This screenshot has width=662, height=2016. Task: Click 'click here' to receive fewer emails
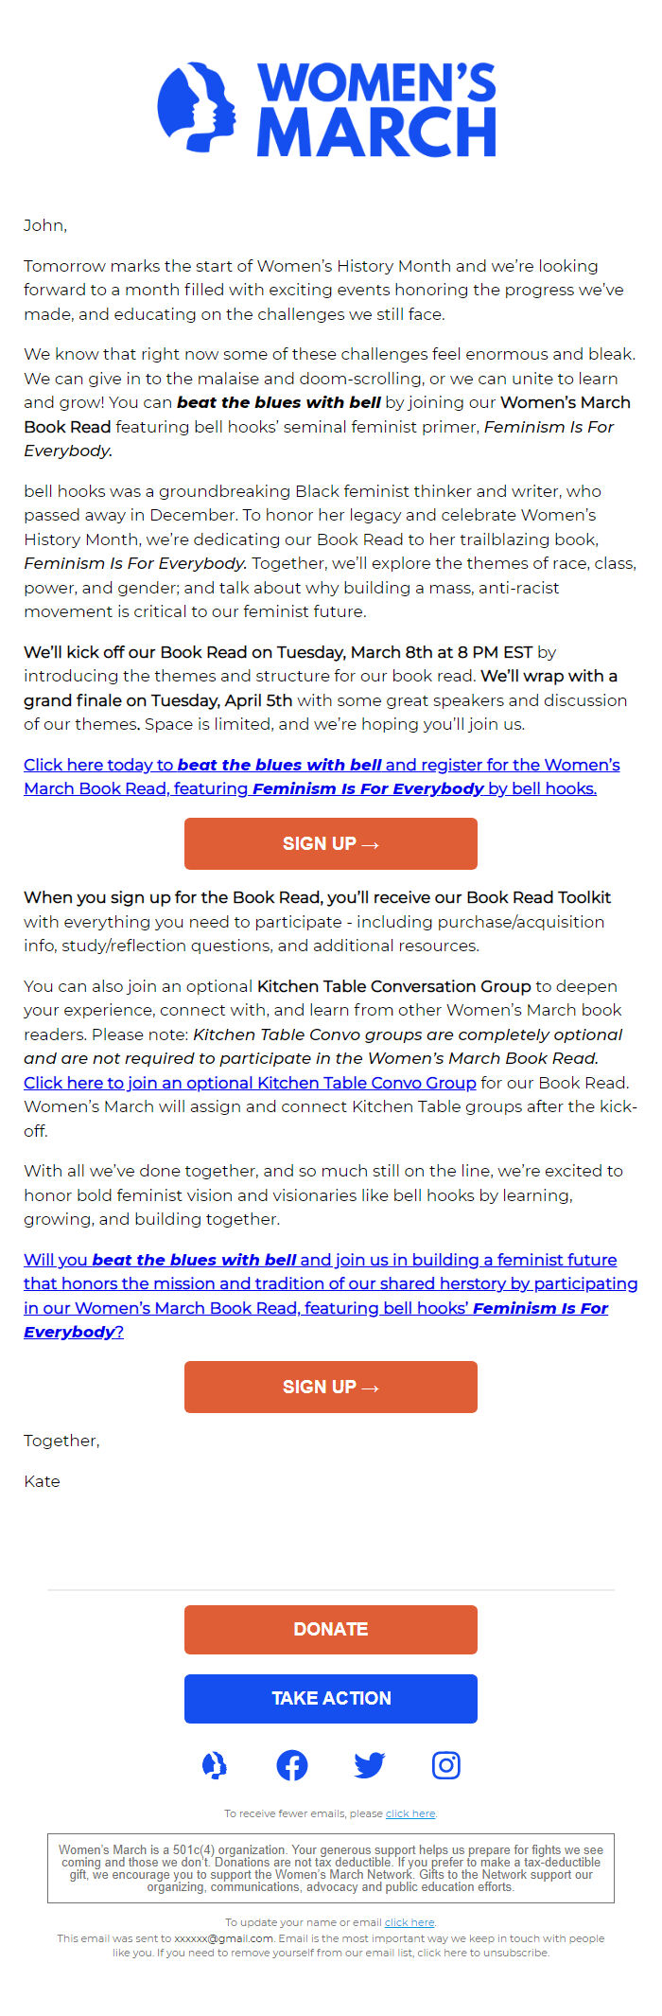pyautogui.click(x=410, y=1813)
